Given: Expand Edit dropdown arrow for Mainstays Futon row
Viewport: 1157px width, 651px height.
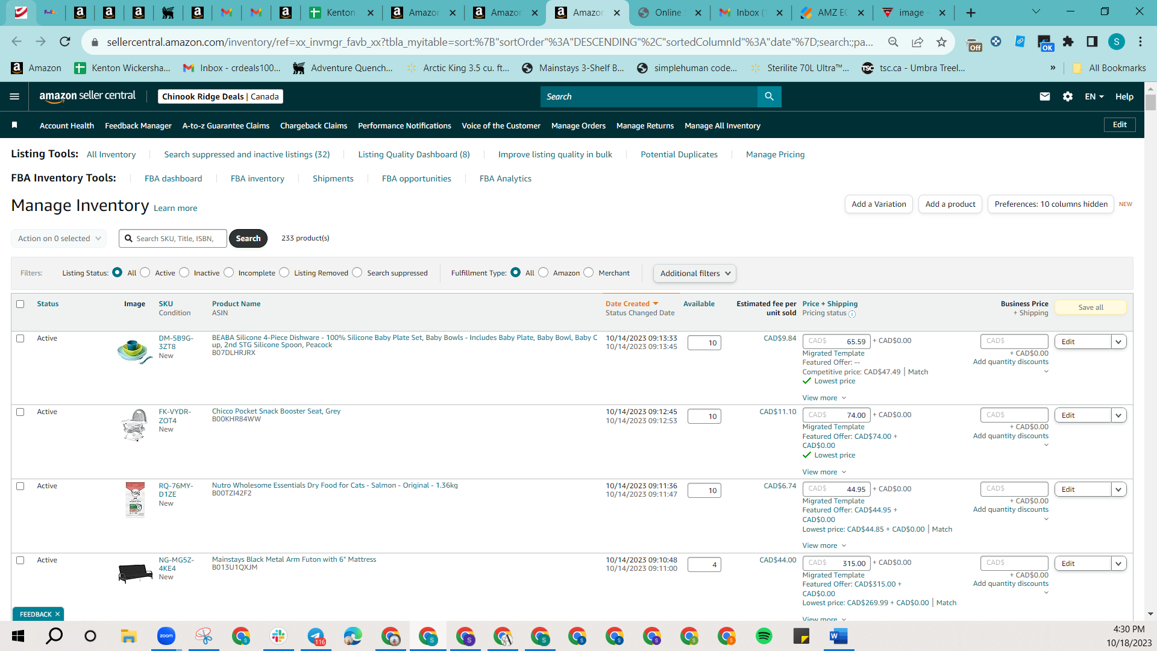Looking at the screenshot, I should (1118, 564).
